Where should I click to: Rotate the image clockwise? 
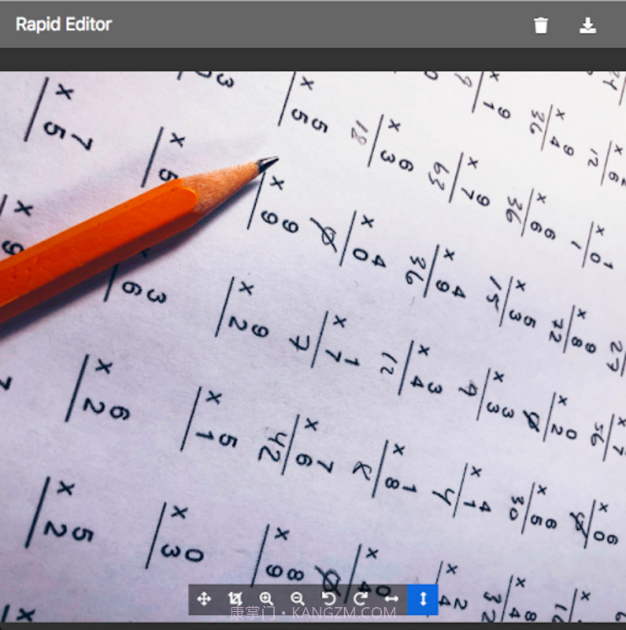point(360,599)
